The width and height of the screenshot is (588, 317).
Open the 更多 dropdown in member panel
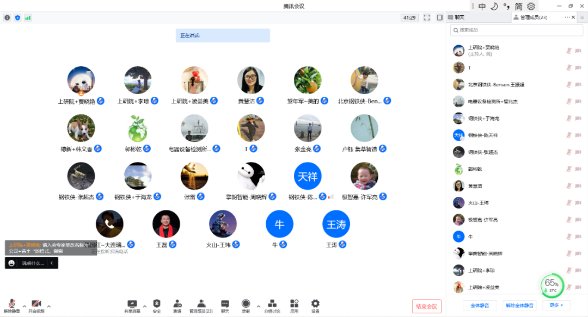(556, 305)
